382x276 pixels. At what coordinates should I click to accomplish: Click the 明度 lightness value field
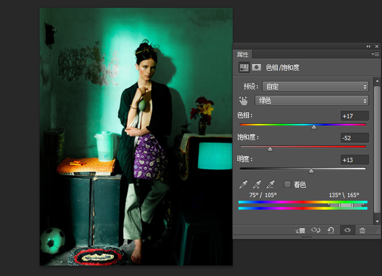[355, 160]
